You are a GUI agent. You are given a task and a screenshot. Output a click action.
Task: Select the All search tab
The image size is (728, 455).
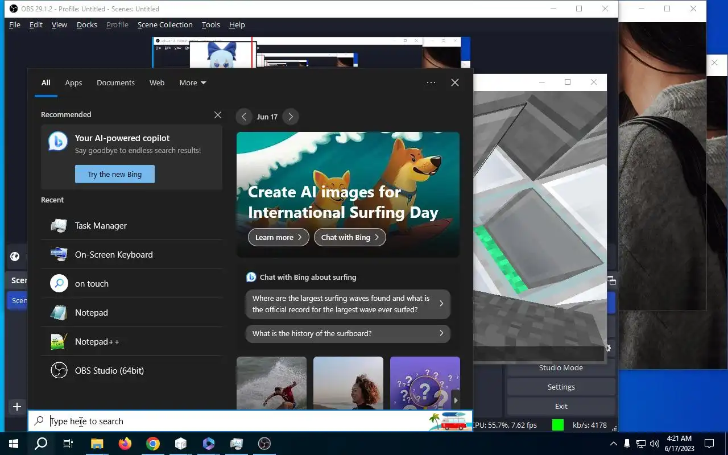[x=46, y=82]
